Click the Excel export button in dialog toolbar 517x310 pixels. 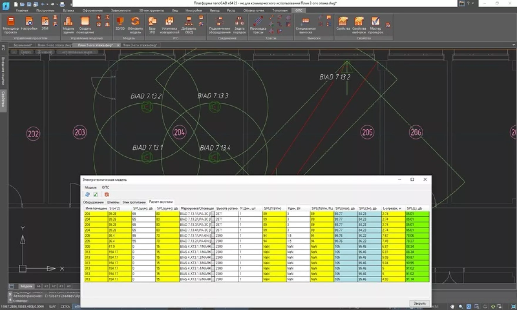tap(107, 194)
